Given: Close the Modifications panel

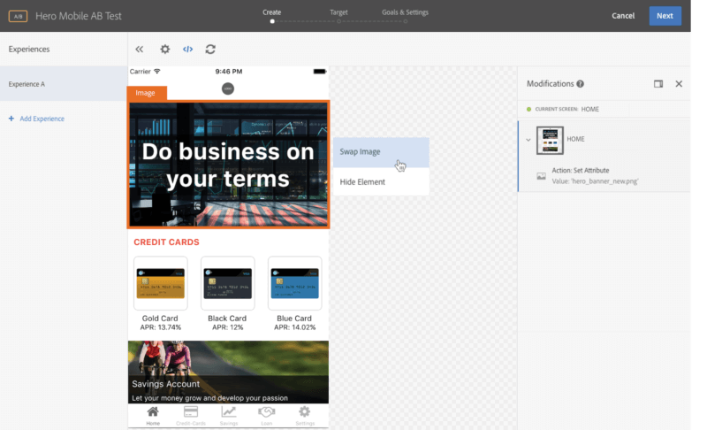Looking at the screenshot, I should coord(679,84).
